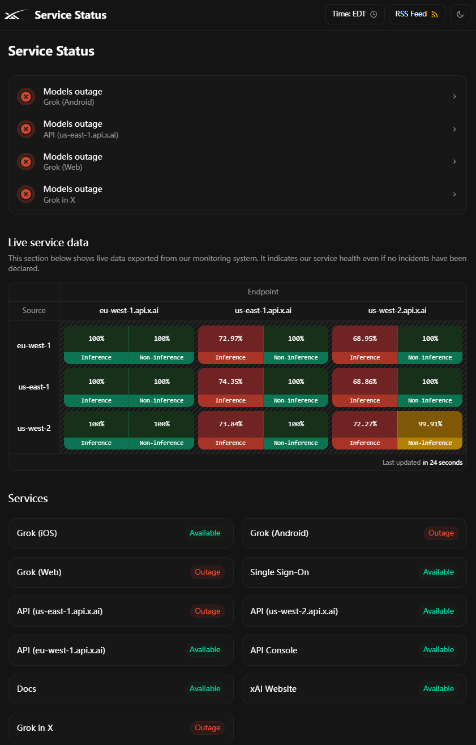Select the 99.91% yellow Non-inference cell
476x745 pixels.
[430, 430]
